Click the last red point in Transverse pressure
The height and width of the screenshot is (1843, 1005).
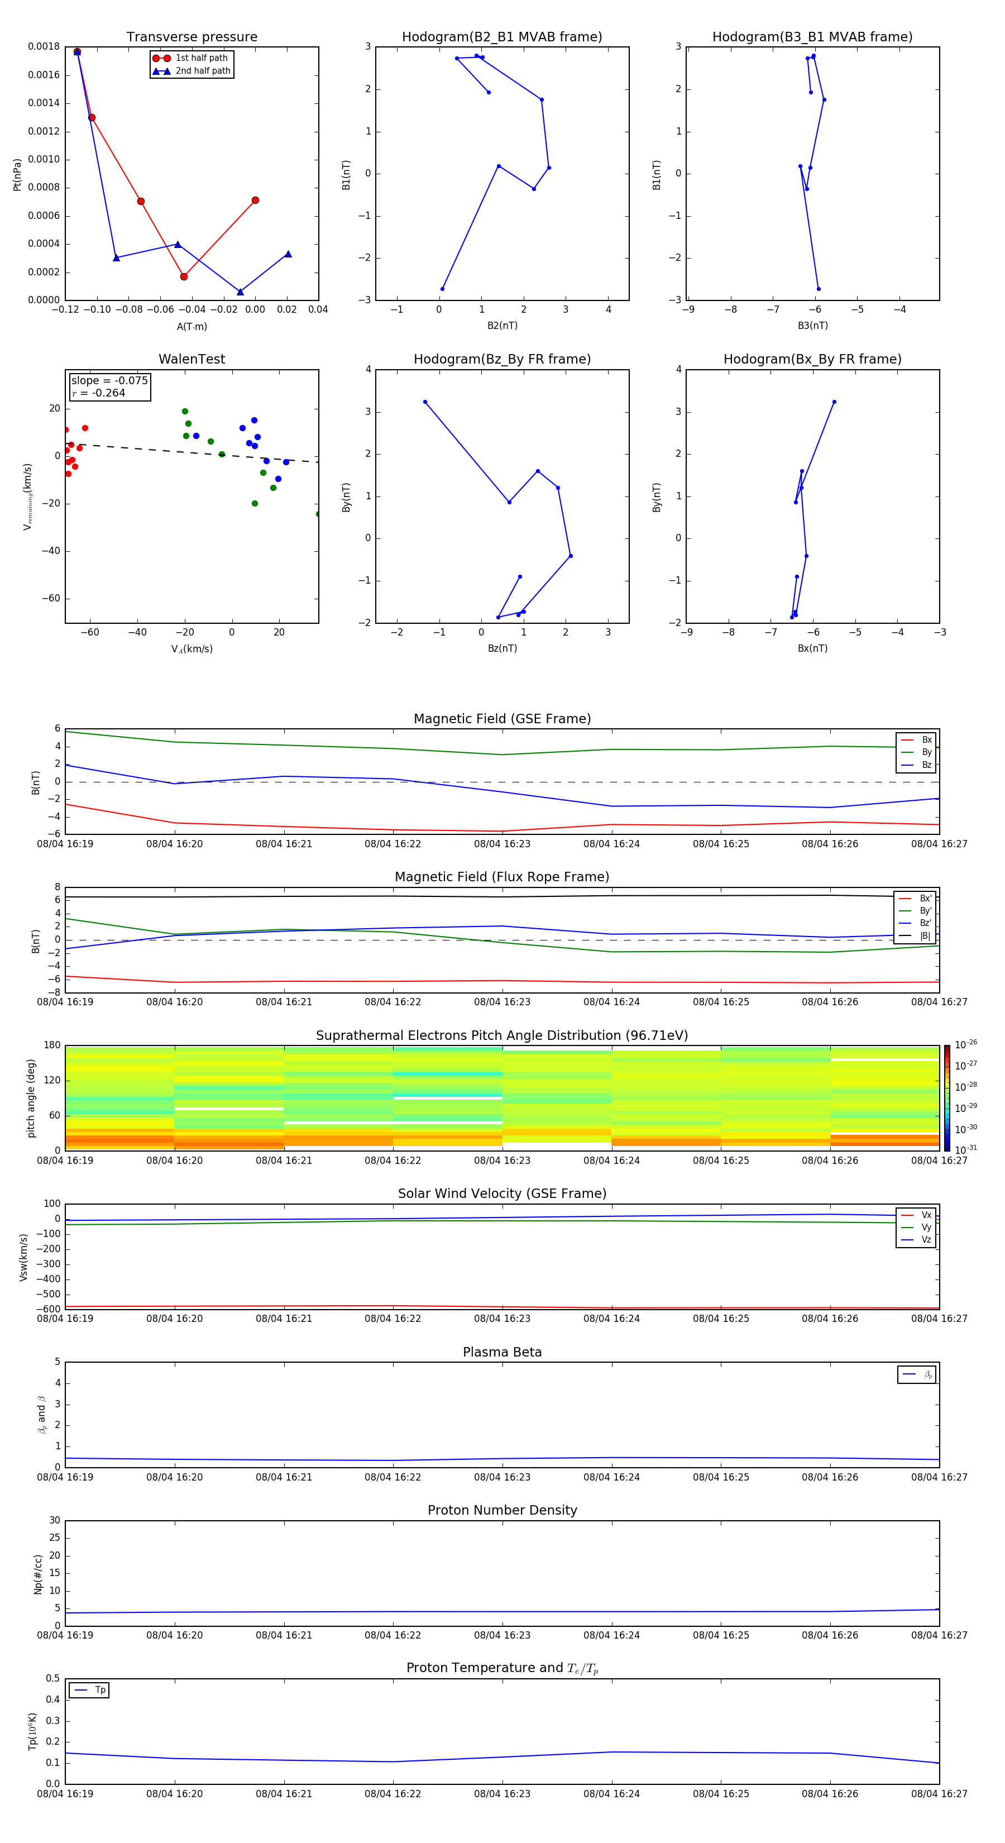(255, 200)
